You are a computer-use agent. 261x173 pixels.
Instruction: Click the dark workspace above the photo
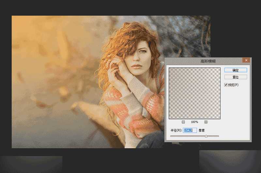(130, 7)
